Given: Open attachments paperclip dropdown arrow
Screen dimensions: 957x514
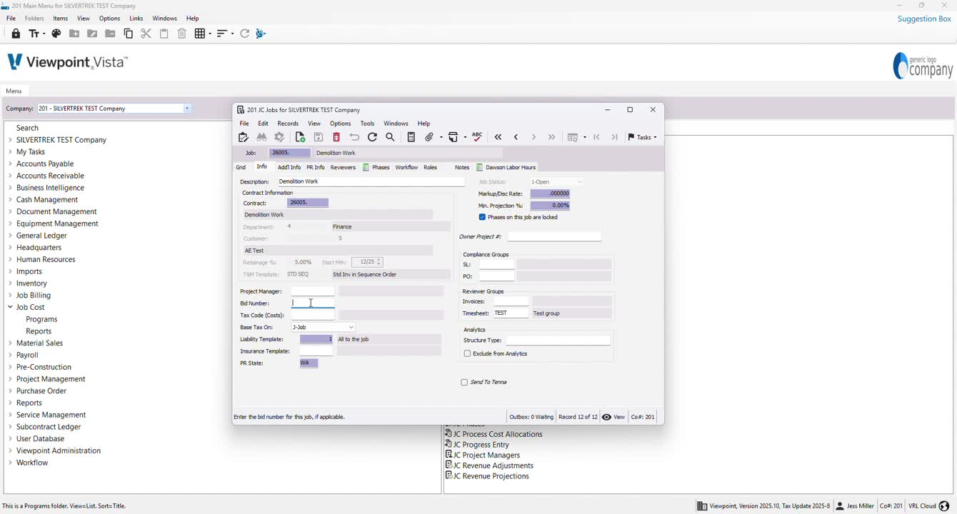Looking at the screenshot, I should [x=441, y=137].
